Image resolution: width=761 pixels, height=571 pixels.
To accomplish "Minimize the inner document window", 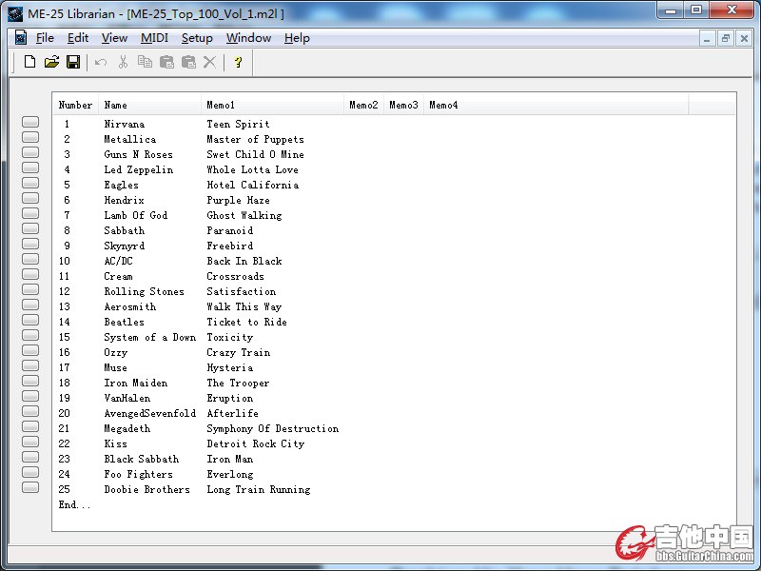I will coord(707,38).
